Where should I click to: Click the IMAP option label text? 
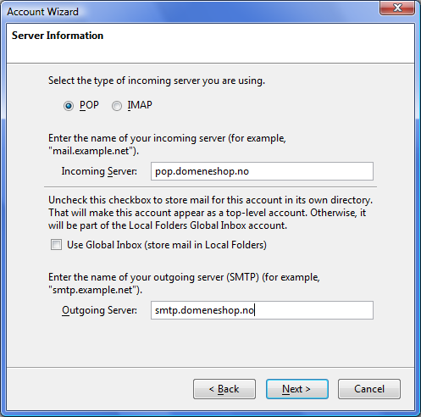point(140,105)
